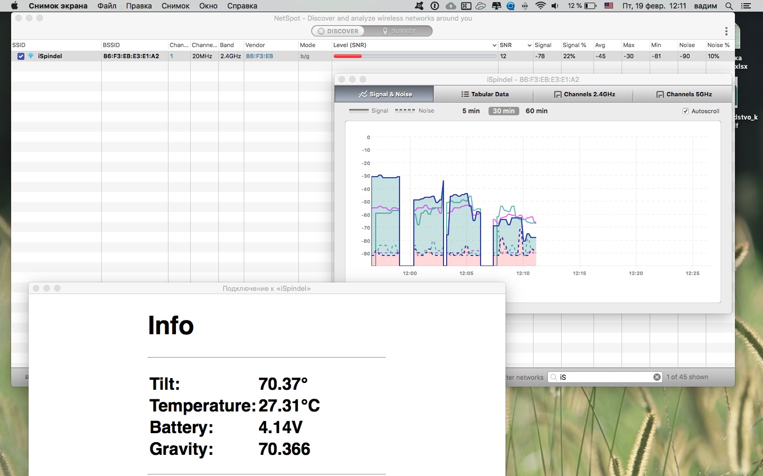Open Spotlight search magnifier icon

point(729,6)
